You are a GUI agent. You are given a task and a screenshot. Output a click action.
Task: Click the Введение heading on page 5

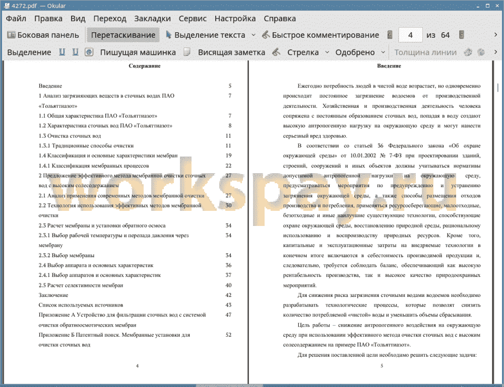(389, 66)
